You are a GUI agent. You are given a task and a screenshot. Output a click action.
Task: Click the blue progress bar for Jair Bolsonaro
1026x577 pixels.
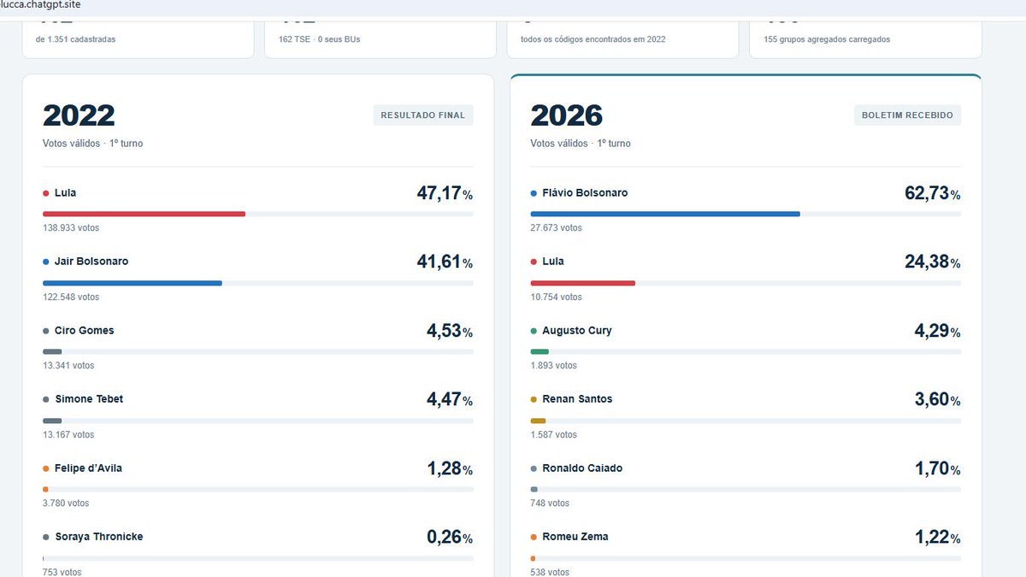tap(133, 282)
